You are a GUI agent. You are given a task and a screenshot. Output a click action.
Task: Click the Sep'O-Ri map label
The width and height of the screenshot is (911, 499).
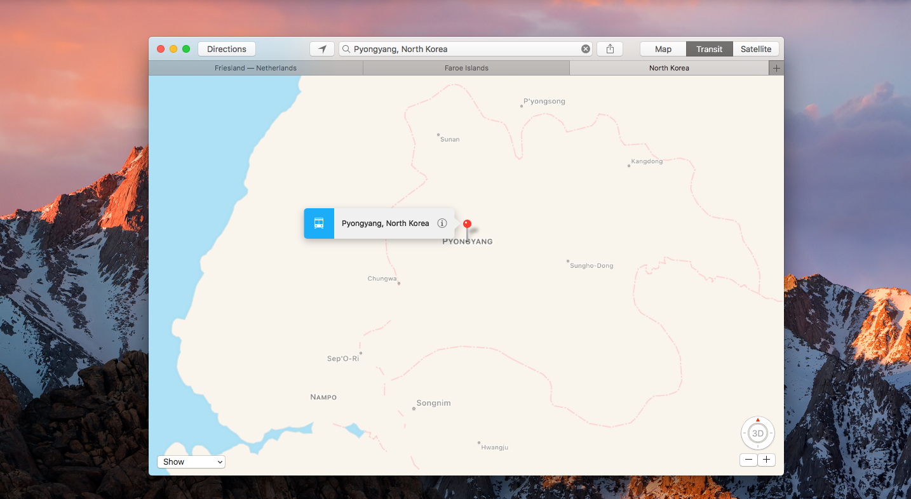pos(343,359)
